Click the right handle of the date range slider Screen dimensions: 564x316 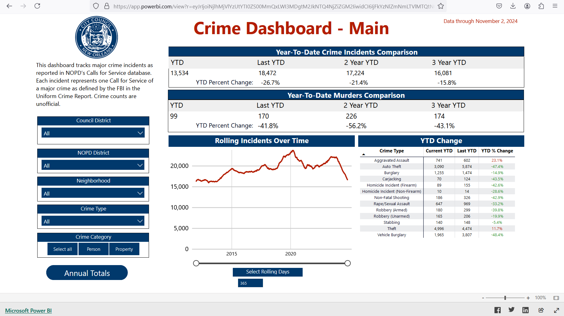pos(348,263)
